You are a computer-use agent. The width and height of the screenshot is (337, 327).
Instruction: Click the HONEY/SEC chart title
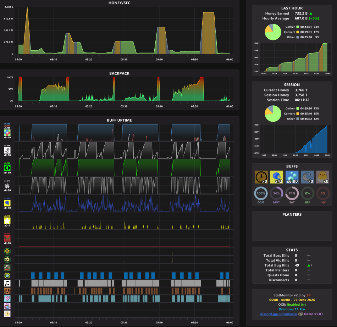coord(119,3)
